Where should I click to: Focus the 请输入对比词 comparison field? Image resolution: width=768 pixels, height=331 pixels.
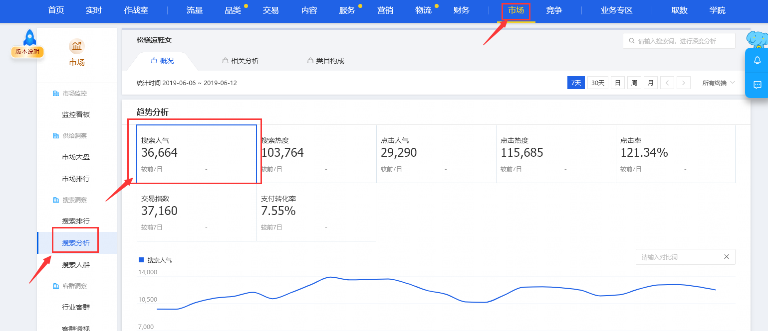685,257
